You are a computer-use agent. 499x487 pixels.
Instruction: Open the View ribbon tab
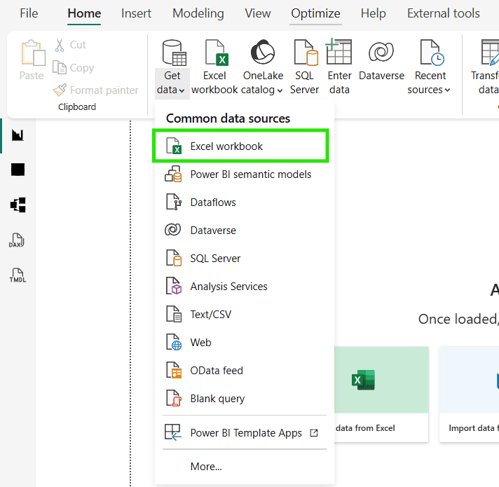257,13
